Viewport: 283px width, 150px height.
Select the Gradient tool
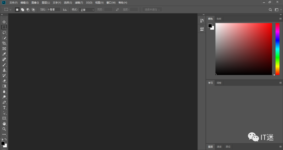coord(4,86)
